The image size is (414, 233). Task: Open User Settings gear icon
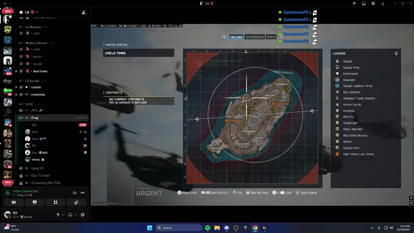(x=82, y=215)
